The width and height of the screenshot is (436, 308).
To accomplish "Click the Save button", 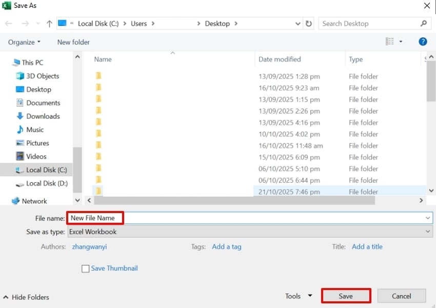I will pos(346,296).
